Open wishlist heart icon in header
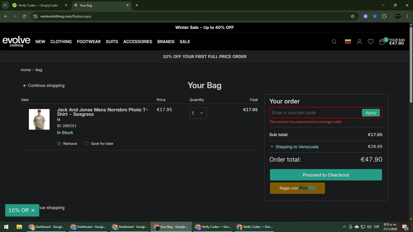Image resolution: width=413 pixels, height=232 pixels. point(371,42)
